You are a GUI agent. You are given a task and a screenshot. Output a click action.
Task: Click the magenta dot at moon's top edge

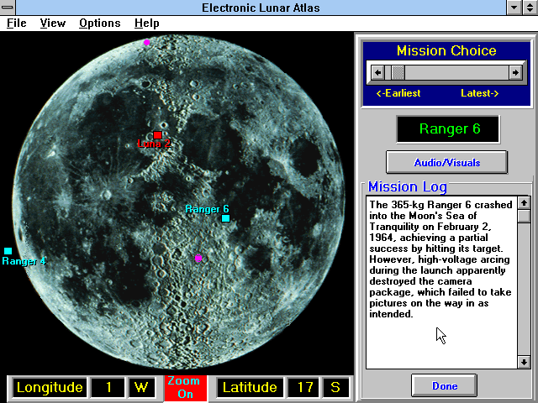146,43
